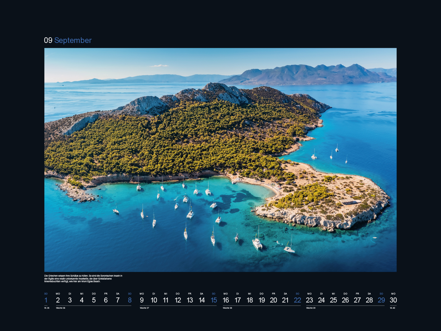Open the aerial island photo
This screenshot has width=441, height=331.
pos(220,160)
